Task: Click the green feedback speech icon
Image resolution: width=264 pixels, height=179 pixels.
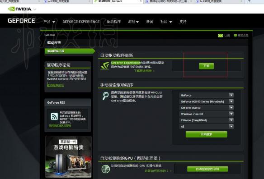Action: [x=235, y=36]
